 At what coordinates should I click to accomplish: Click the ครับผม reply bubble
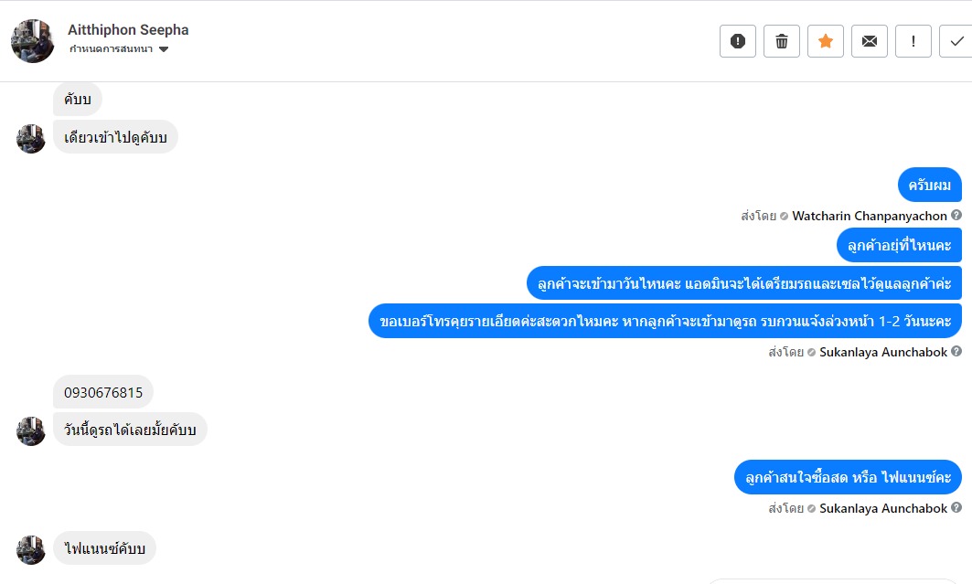pyautogui.click(x=929, y=186)
